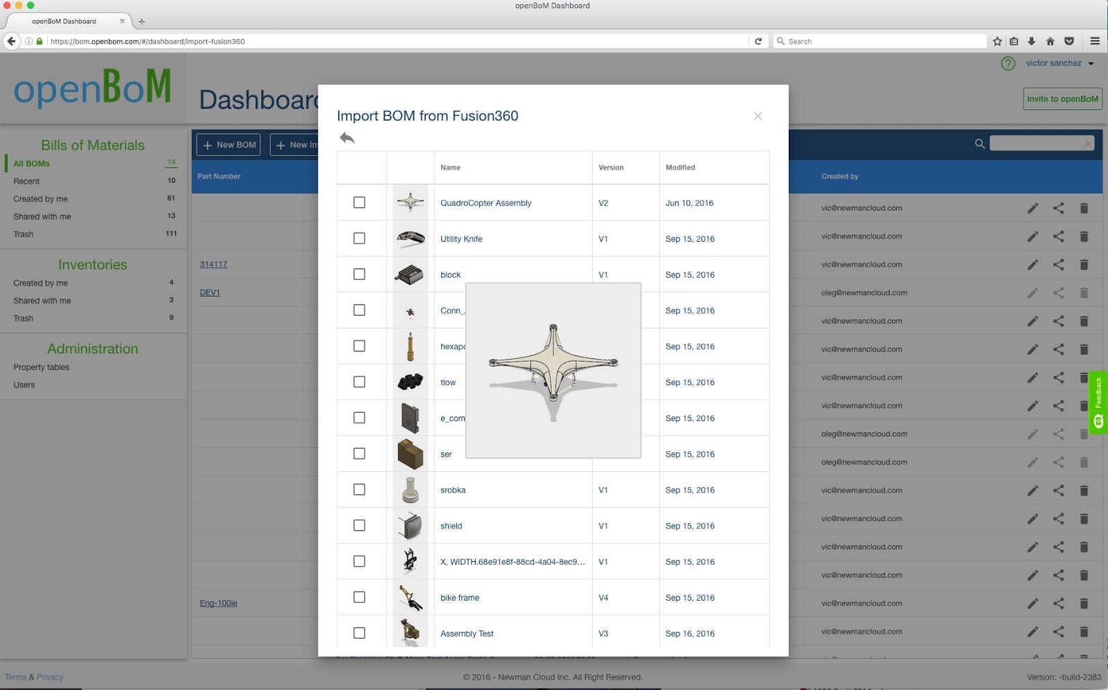Open the browser downloads arrow icon

1031,41
